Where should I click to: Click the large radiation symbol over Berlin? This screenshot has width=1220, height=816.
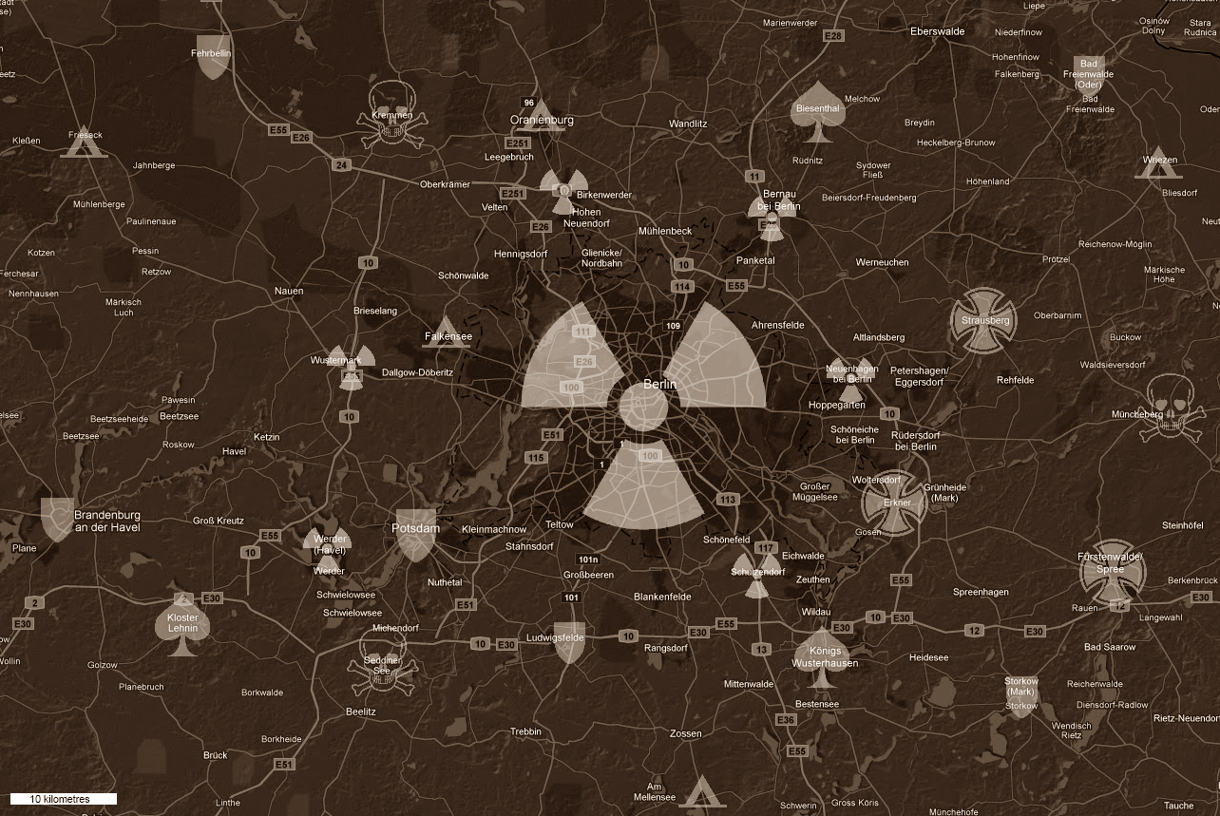click(x=643, y=415)
